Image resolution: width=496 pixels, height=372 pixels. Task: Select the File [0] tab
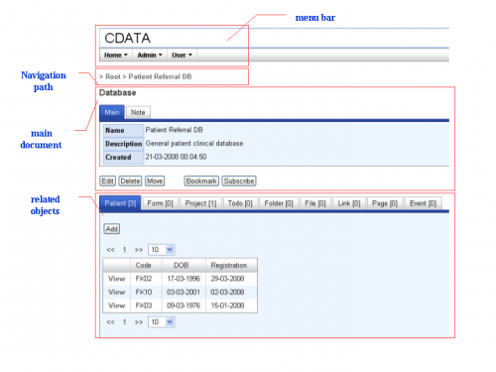click(315, 203)
